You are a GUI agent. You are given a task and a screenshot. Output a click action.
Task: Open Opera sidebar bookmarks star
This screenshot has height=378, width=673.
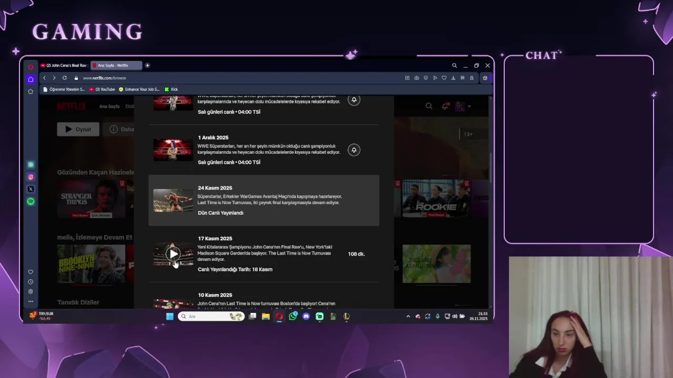(30, 91)
